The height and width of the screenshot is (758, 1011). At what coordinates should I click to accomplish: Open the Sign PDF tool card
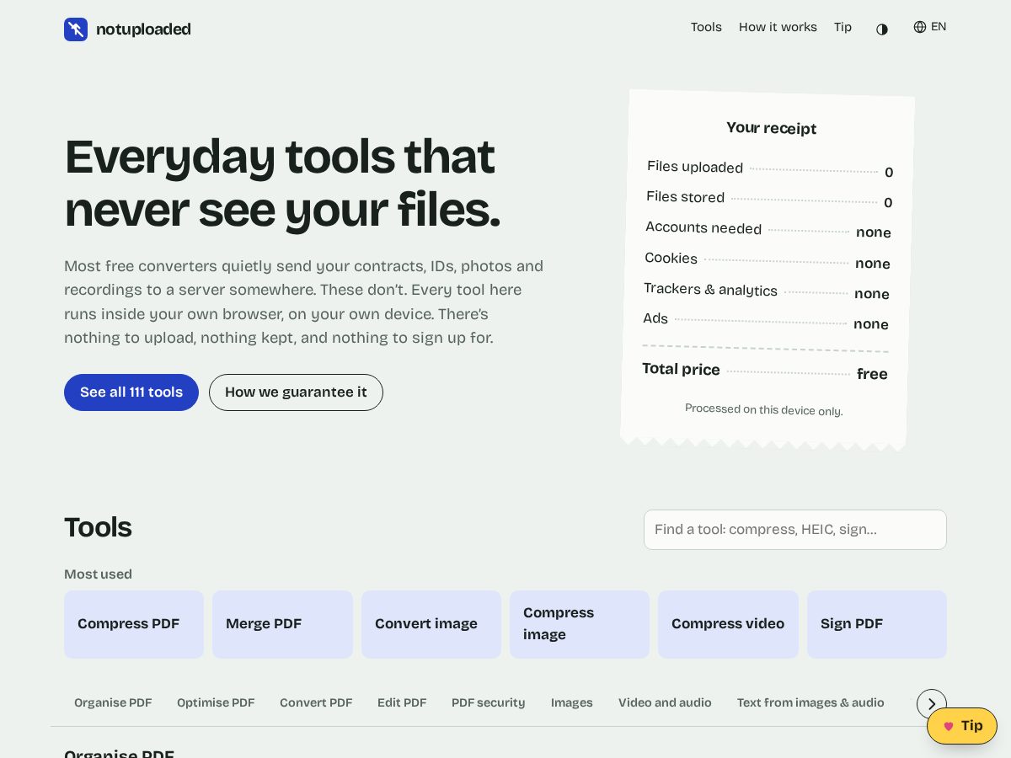tap(877, 624)
